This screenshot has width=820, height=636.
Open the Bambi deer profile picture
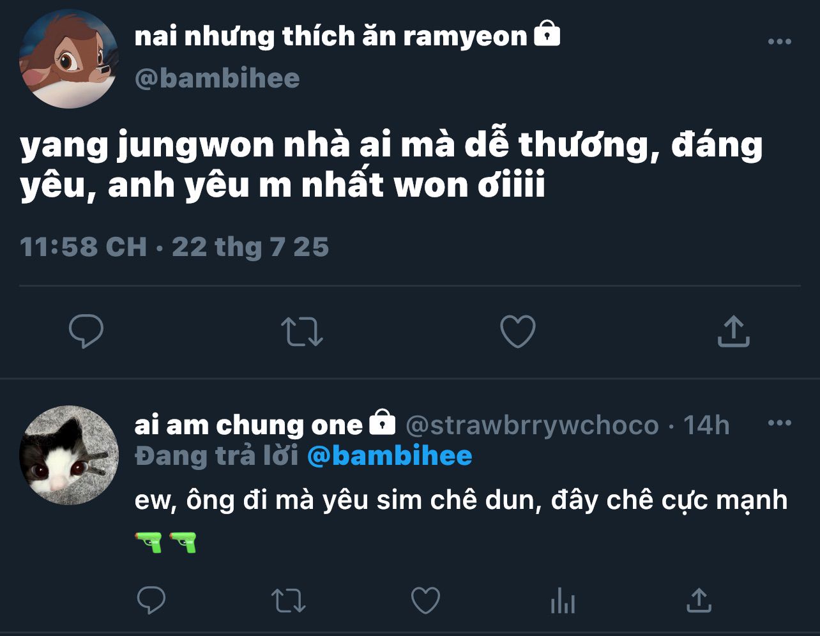[x=69, y=59]
